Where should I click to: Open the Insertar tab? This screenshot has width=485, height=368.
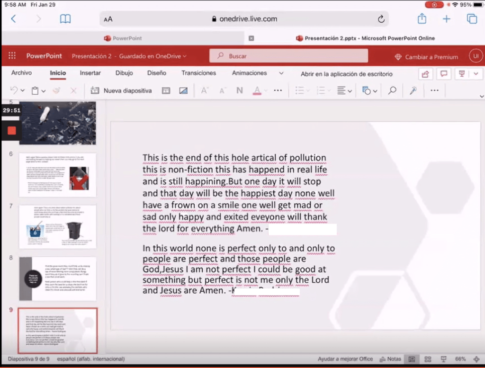pyautogui.click(x=90, y=73)
